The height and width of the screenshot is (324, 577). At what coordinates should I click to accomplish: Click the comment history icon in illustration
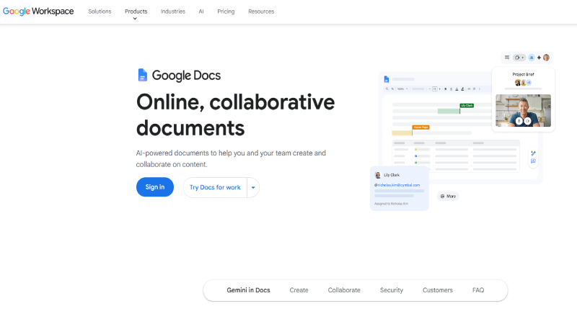[507, 58]
